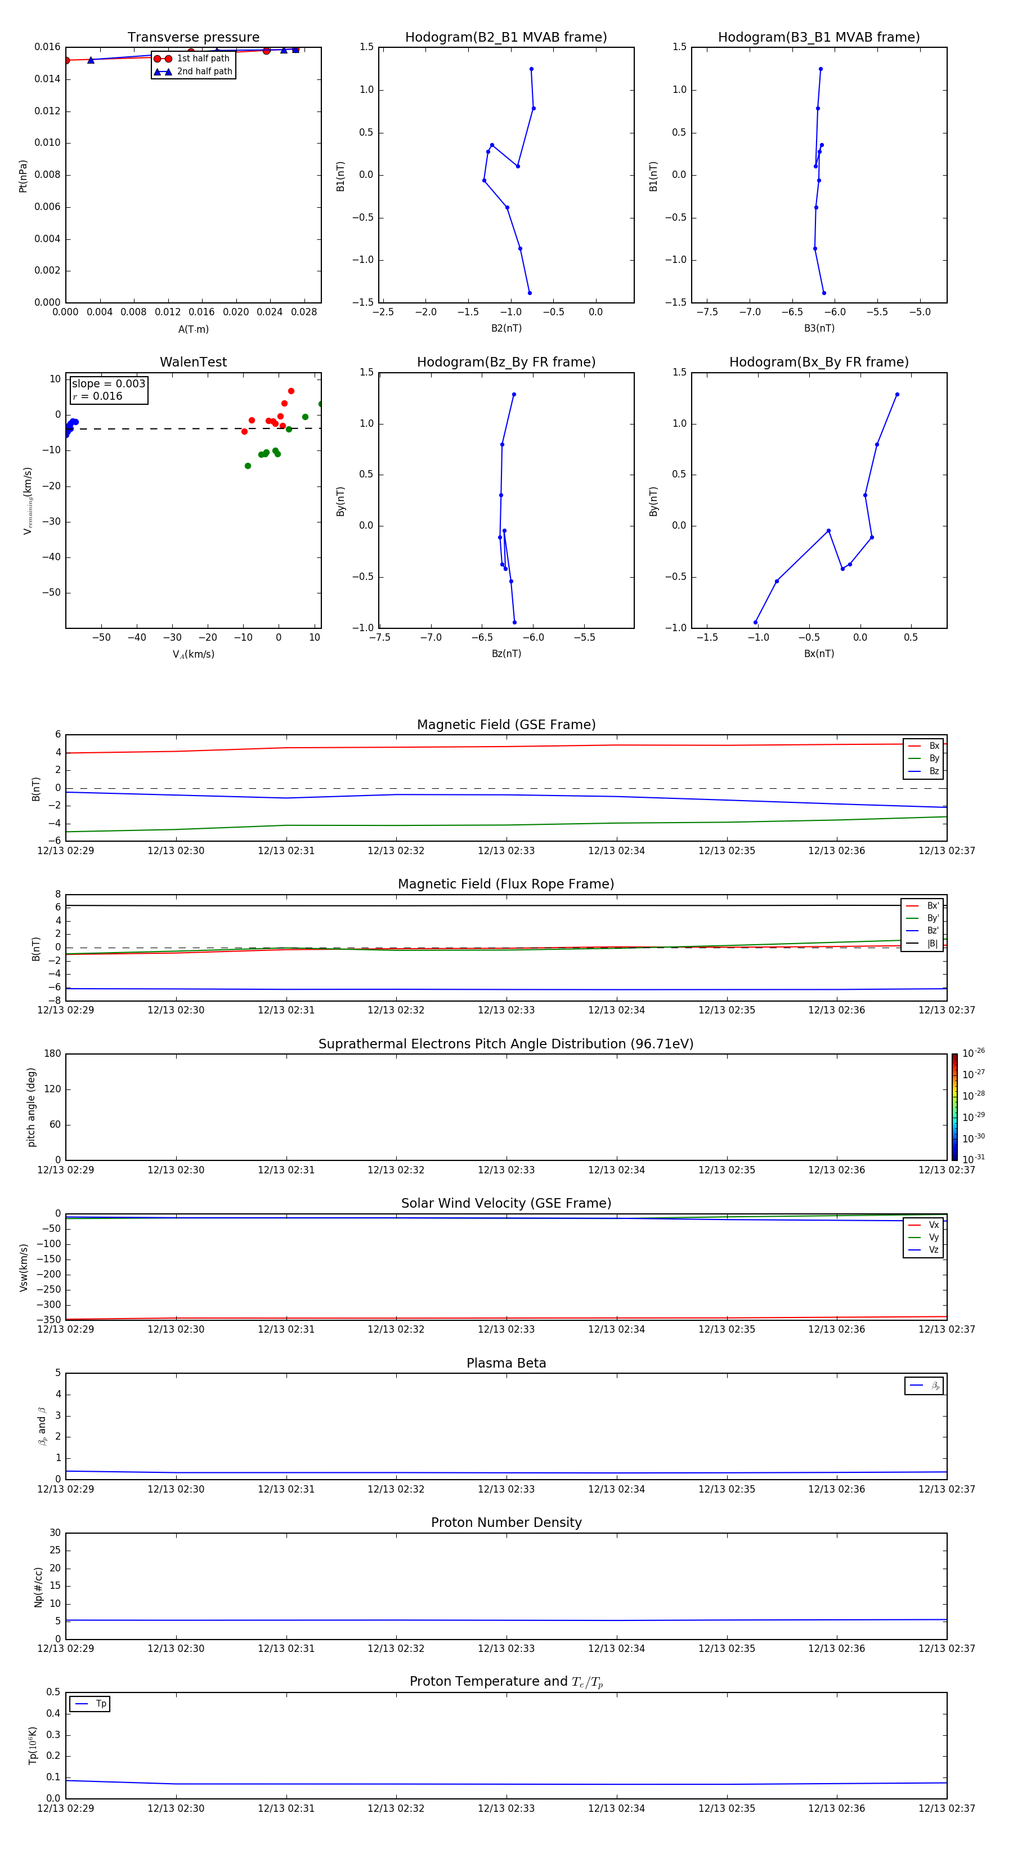Click the 'Bx(nT)' x-axis label
The height and width of the screenshot is (1858, 1013).
coord(819,654)
